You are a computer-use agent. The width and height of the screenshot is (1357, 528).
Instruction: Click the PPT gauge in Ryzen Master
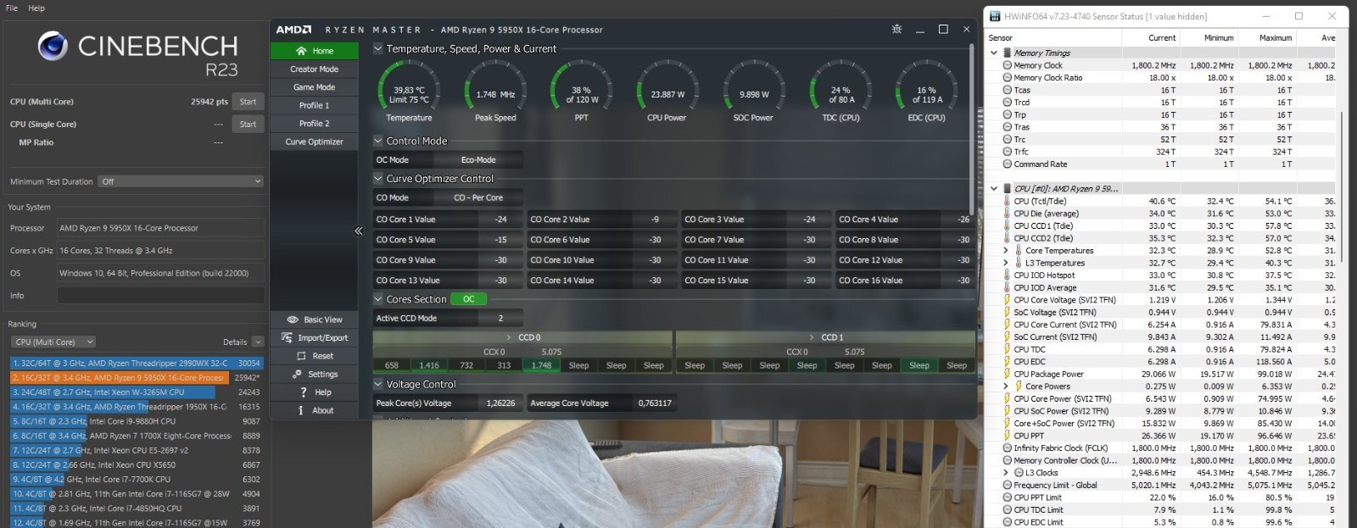(581, 89)
